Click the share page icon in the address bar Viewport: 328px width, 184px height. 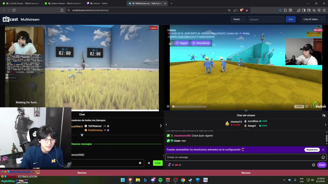tap(235, 10)
